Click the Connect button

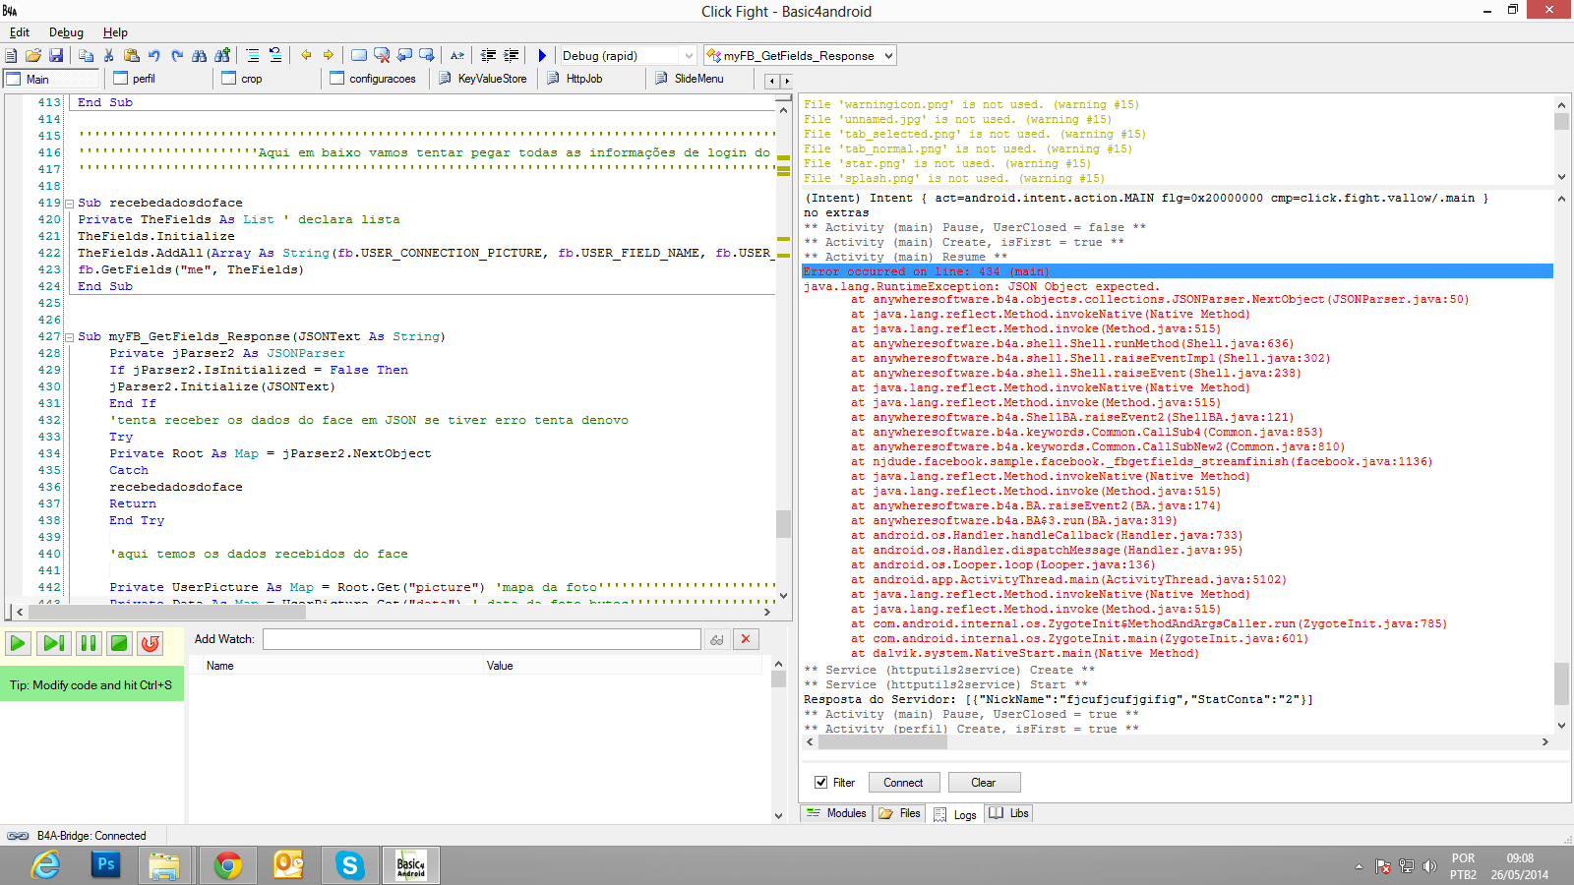pos(902,783)
